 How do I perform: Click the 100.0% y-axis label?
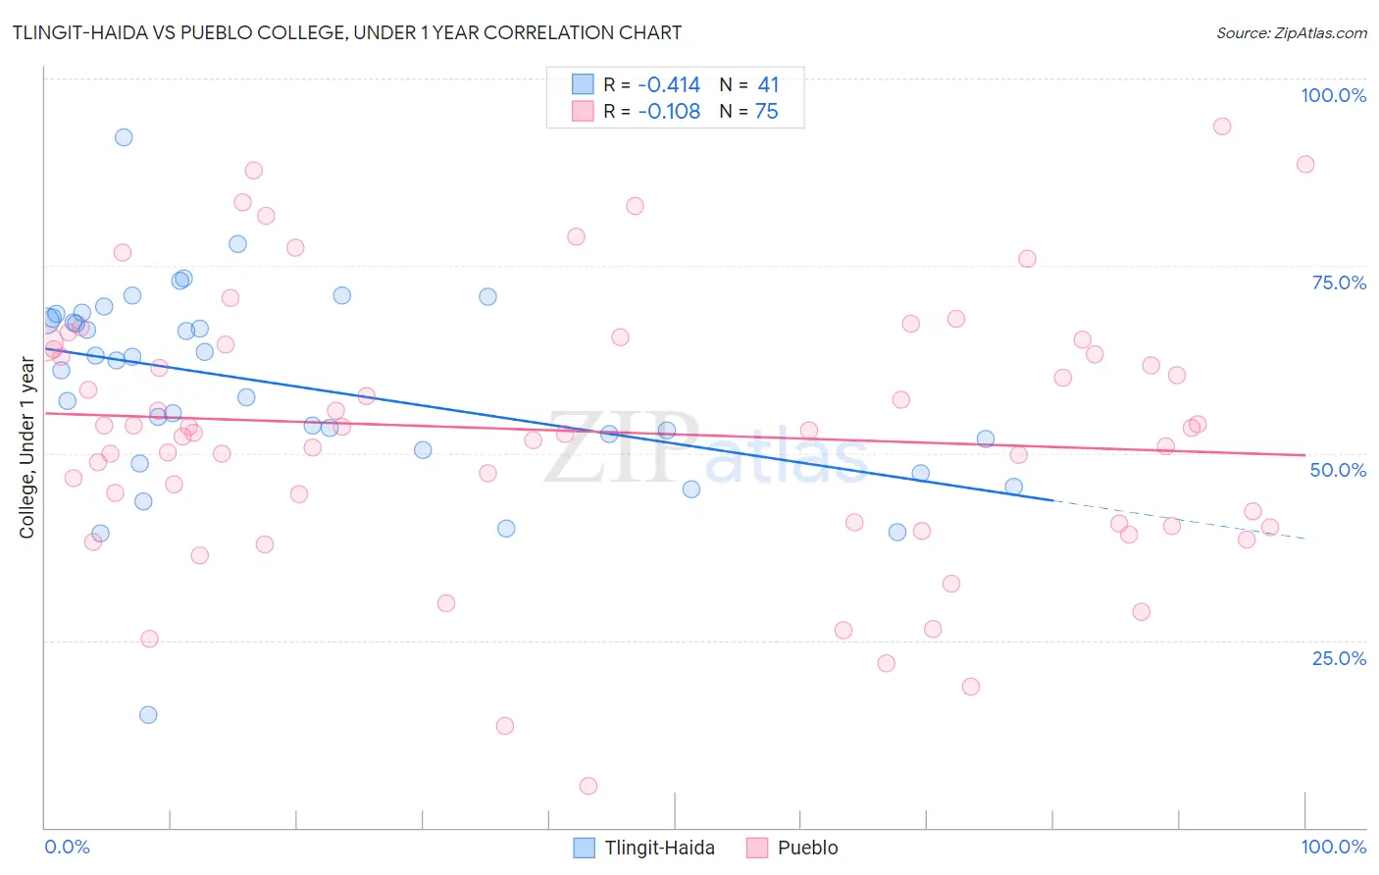tap(1333, 95)
